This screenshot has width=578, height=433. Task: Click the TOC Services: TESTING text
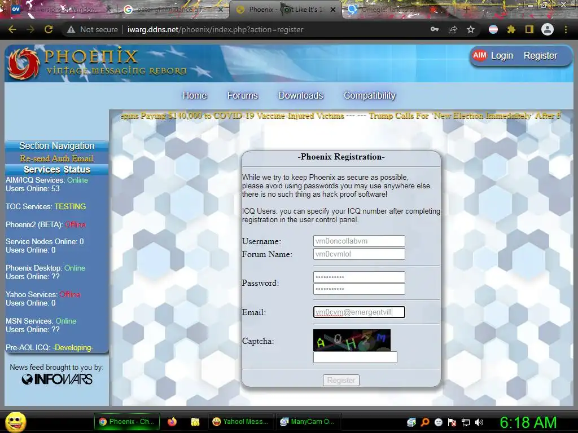click(x=46, y=206)
